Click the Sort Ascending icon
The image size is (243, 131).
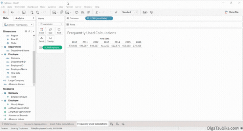[83, 12]
